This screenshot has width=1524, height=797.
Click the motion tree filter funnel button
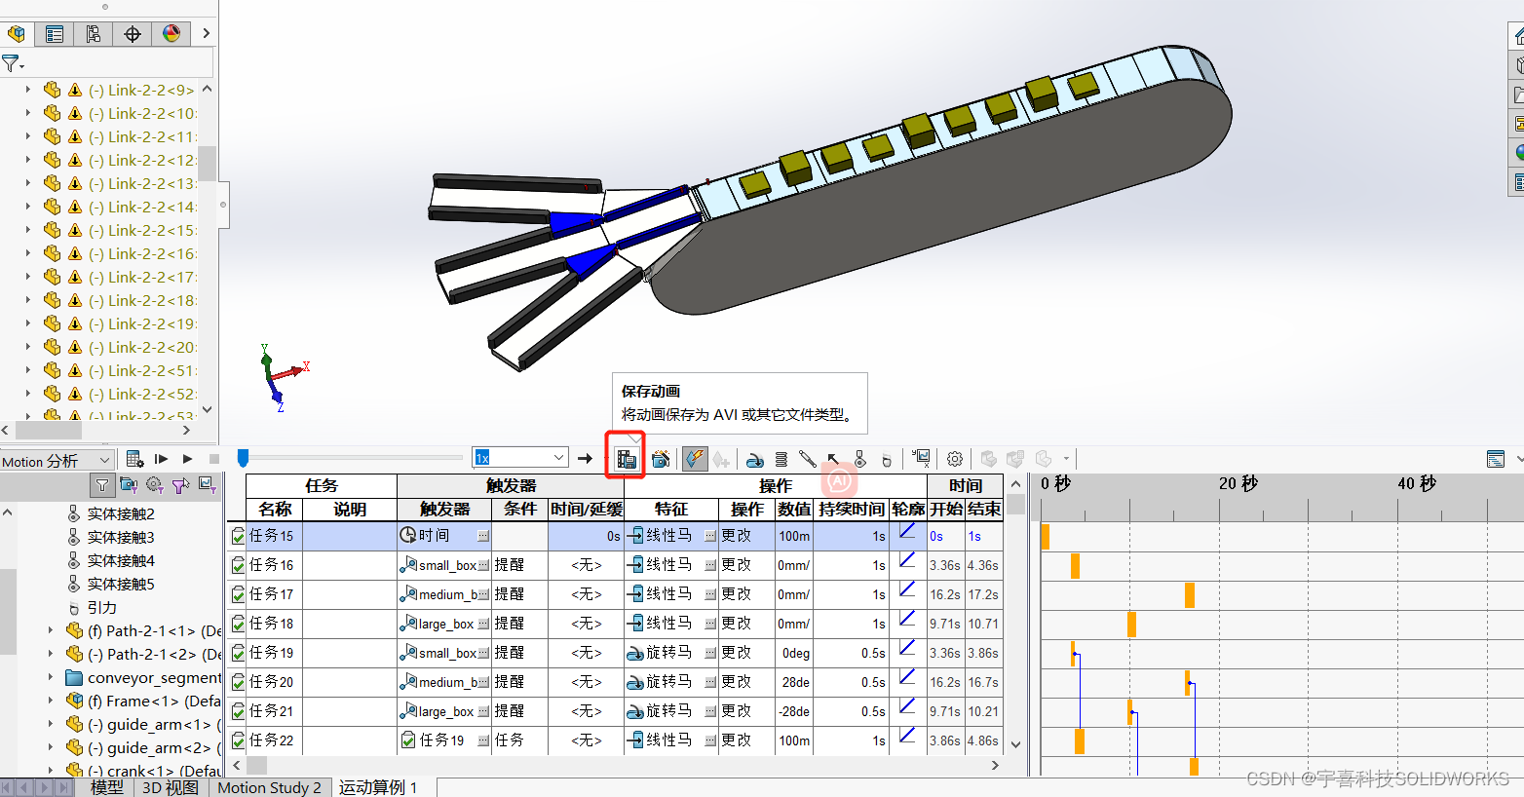101,485
